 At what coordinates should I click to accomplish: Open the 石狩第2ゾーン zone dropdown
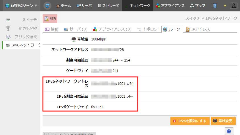coord(19,6)
